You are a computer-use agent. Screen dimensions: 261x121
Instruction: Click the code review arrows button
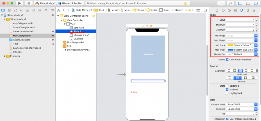tap(230, 3)
